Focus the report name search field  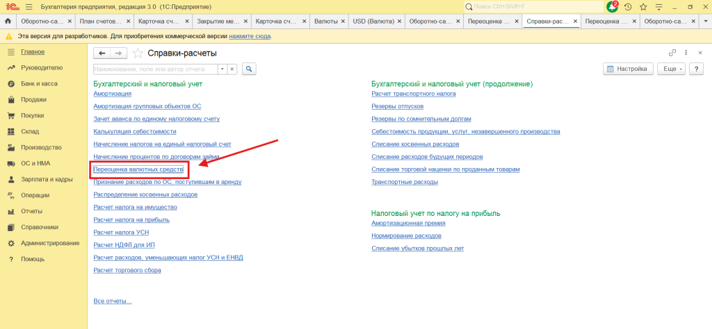[155, 69]
